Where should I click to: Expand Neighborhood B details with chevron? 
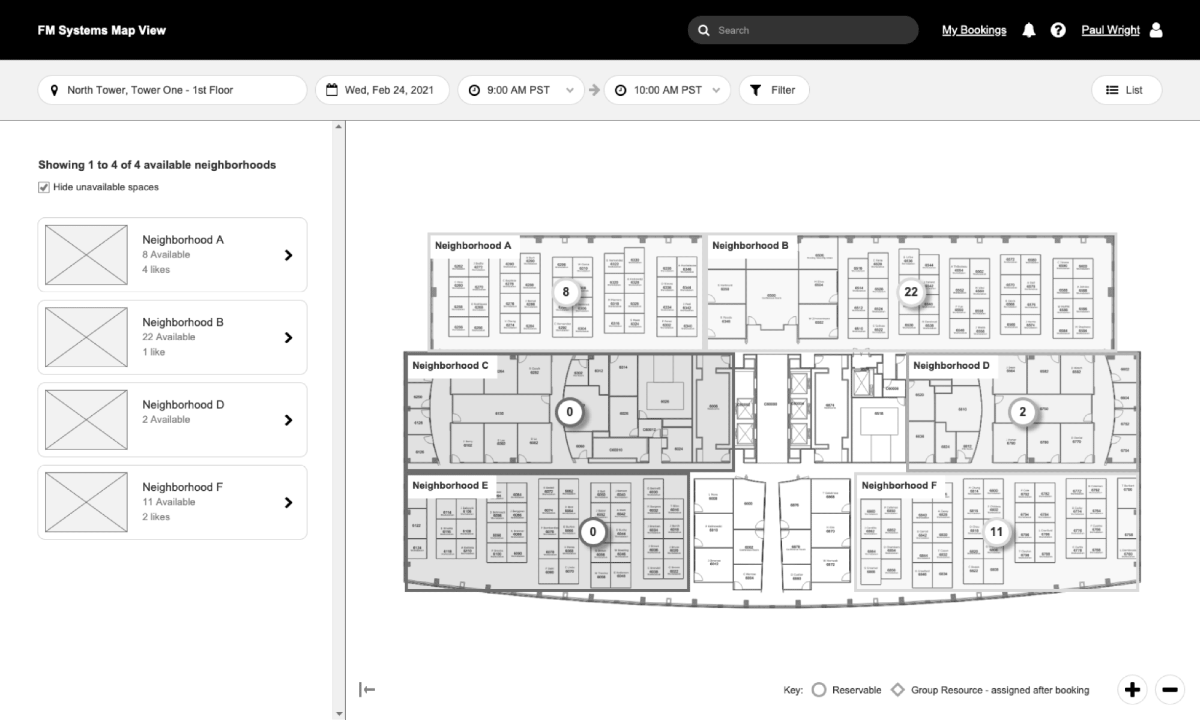point(289,337)
